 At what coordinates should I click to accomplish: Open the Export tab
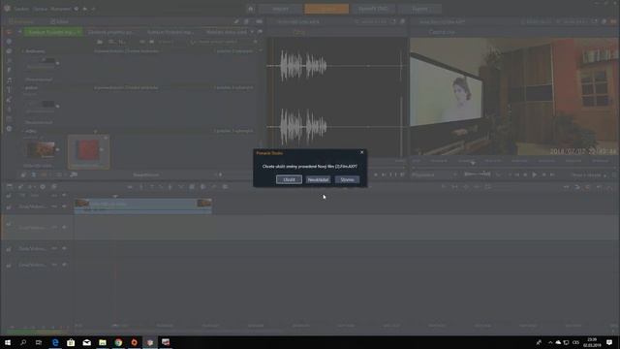click(x=419, y=9)
